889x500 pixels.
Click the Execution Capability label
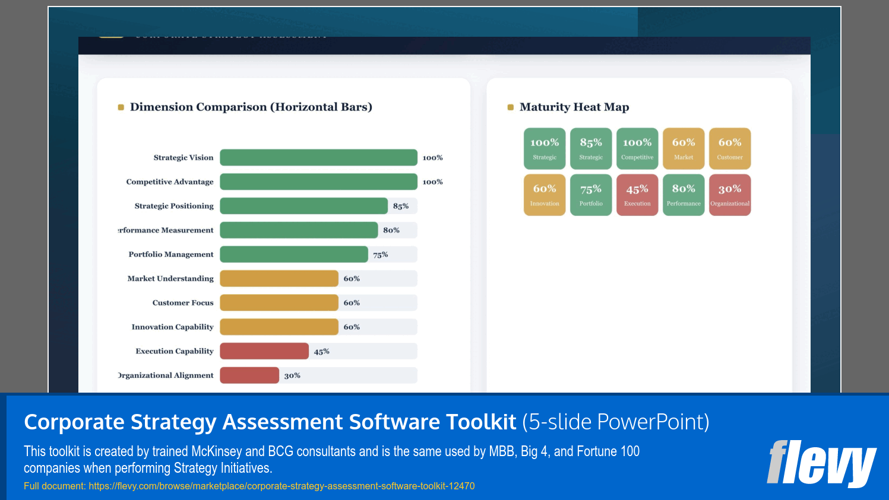(x=175, y=351)
